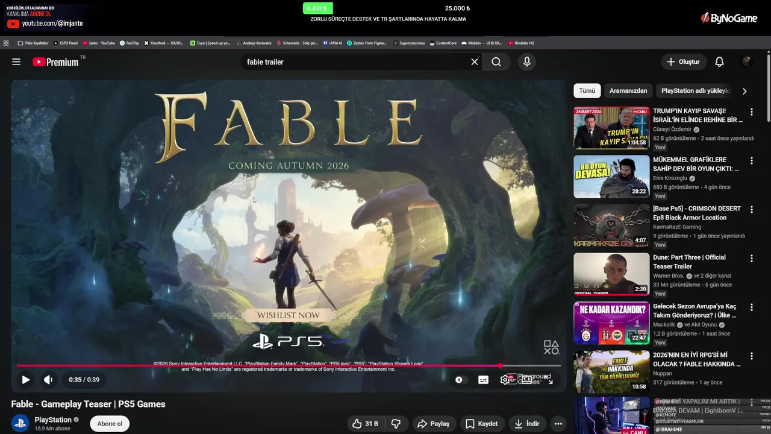Image resolution: width=771 pixels, height=434 pixels.
Task: Select the 'PlayStation adlı yükleyici' chip
Action: [695, 91]
